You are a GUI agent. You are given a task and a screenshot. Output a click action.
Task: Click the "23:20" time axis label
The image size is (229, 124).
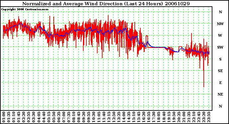tap(204, 117)
